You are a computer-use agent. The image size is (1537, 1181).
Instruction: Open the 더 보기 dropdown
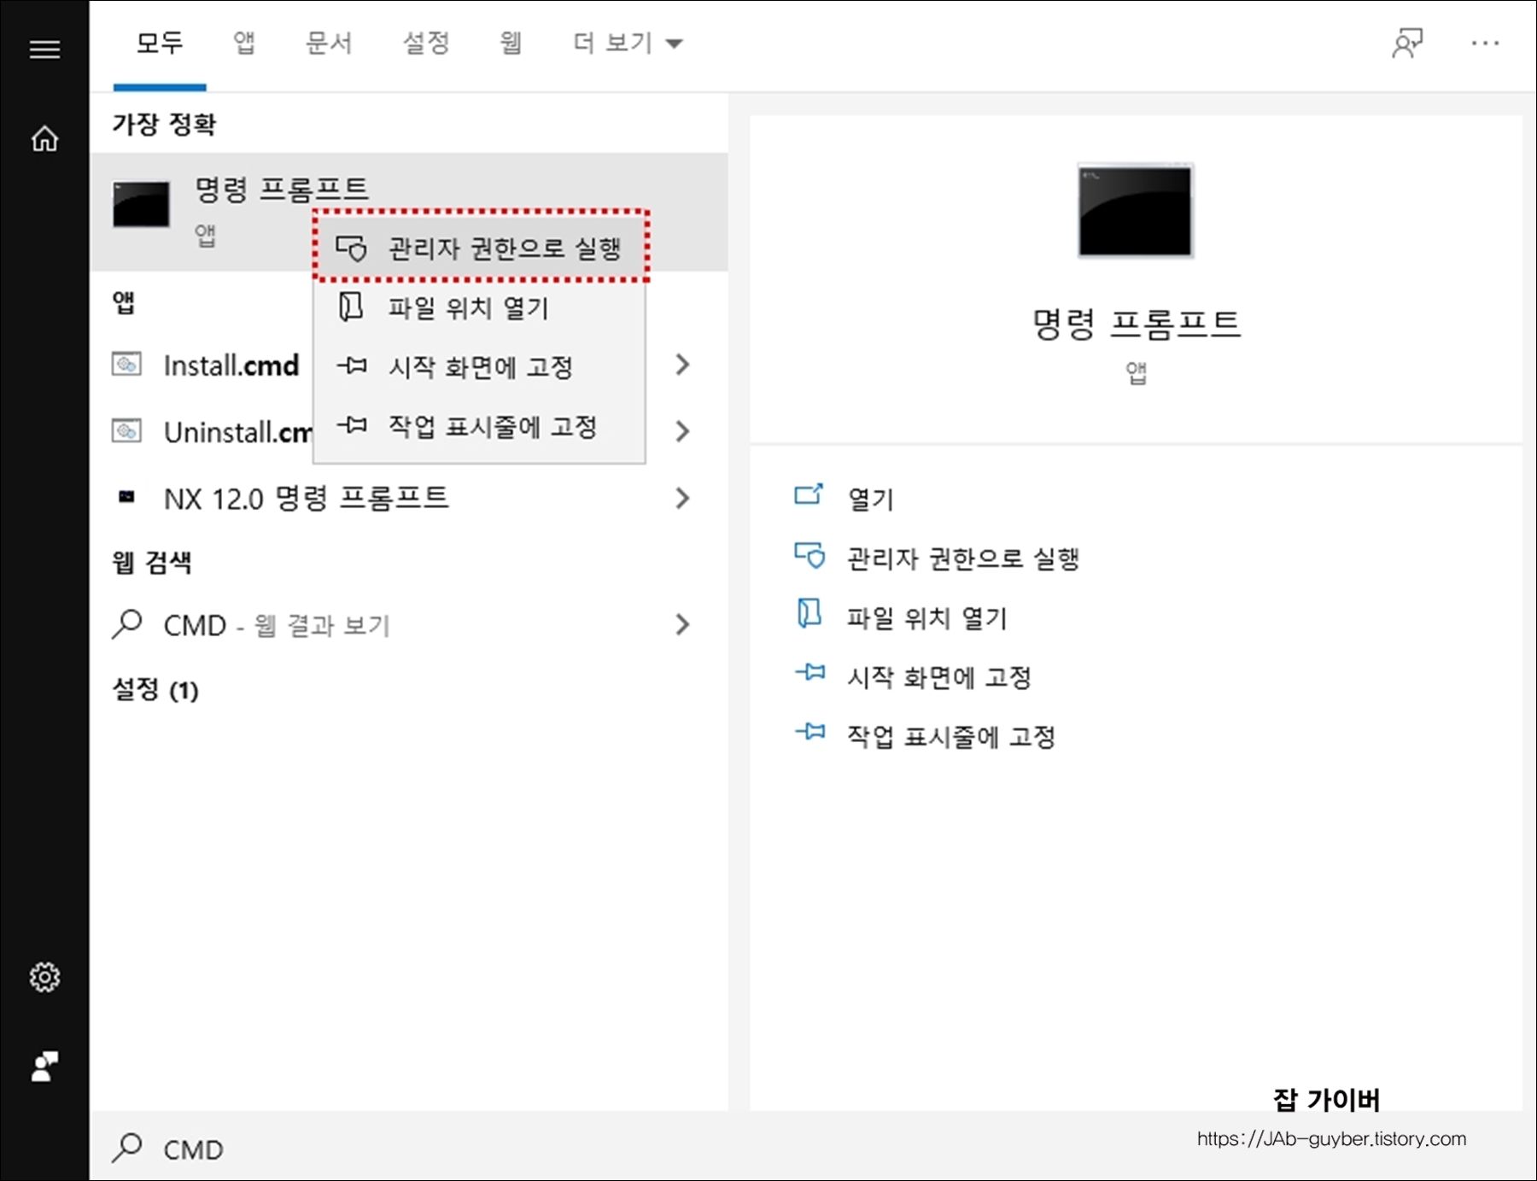tap(628, 44)
